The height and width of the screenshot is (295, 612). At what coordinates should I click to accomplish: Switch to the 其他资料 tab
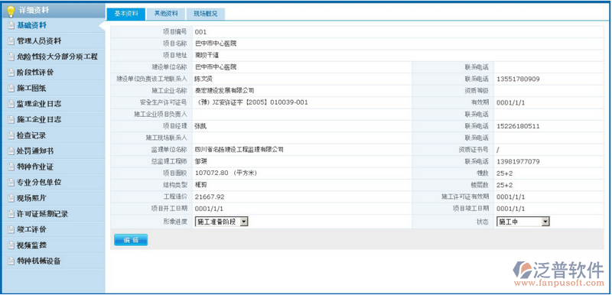pos(166,14)
